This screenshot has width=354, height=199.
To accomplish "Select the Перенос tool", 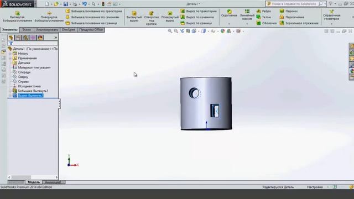I will (289, 11).
